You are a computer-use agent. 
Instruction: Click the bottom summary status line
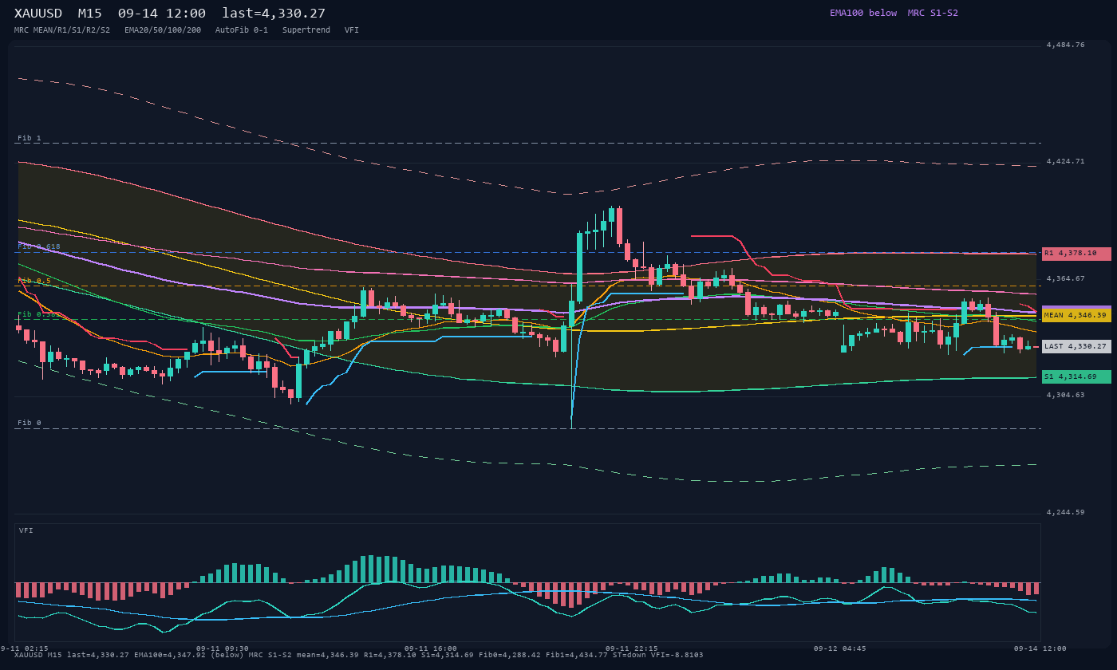coord(359,656)
